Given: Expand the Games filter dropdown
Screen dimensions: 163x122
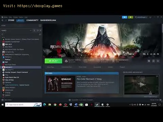Looking at the screenshot, I should [x=31, y=30].
